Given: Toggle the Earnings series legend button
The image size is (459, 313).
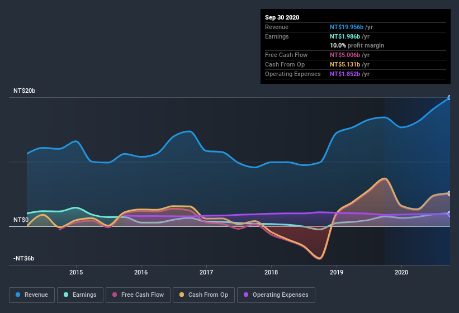Looking at the screenshot, I should click(80, 295).
